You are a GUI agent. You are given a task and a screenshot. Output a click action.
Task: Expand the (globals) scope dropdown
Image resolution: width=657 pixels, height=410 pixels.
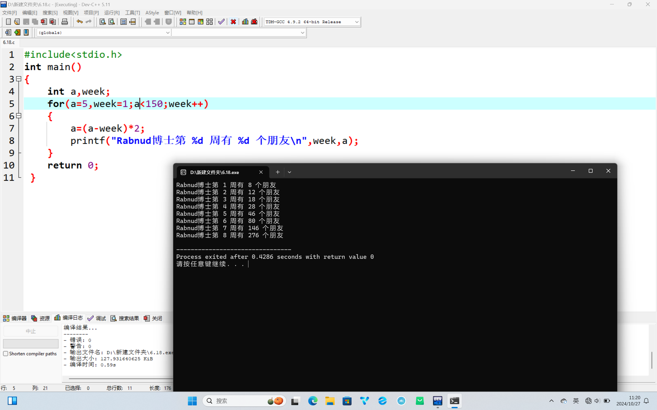(x=168, y=33)
